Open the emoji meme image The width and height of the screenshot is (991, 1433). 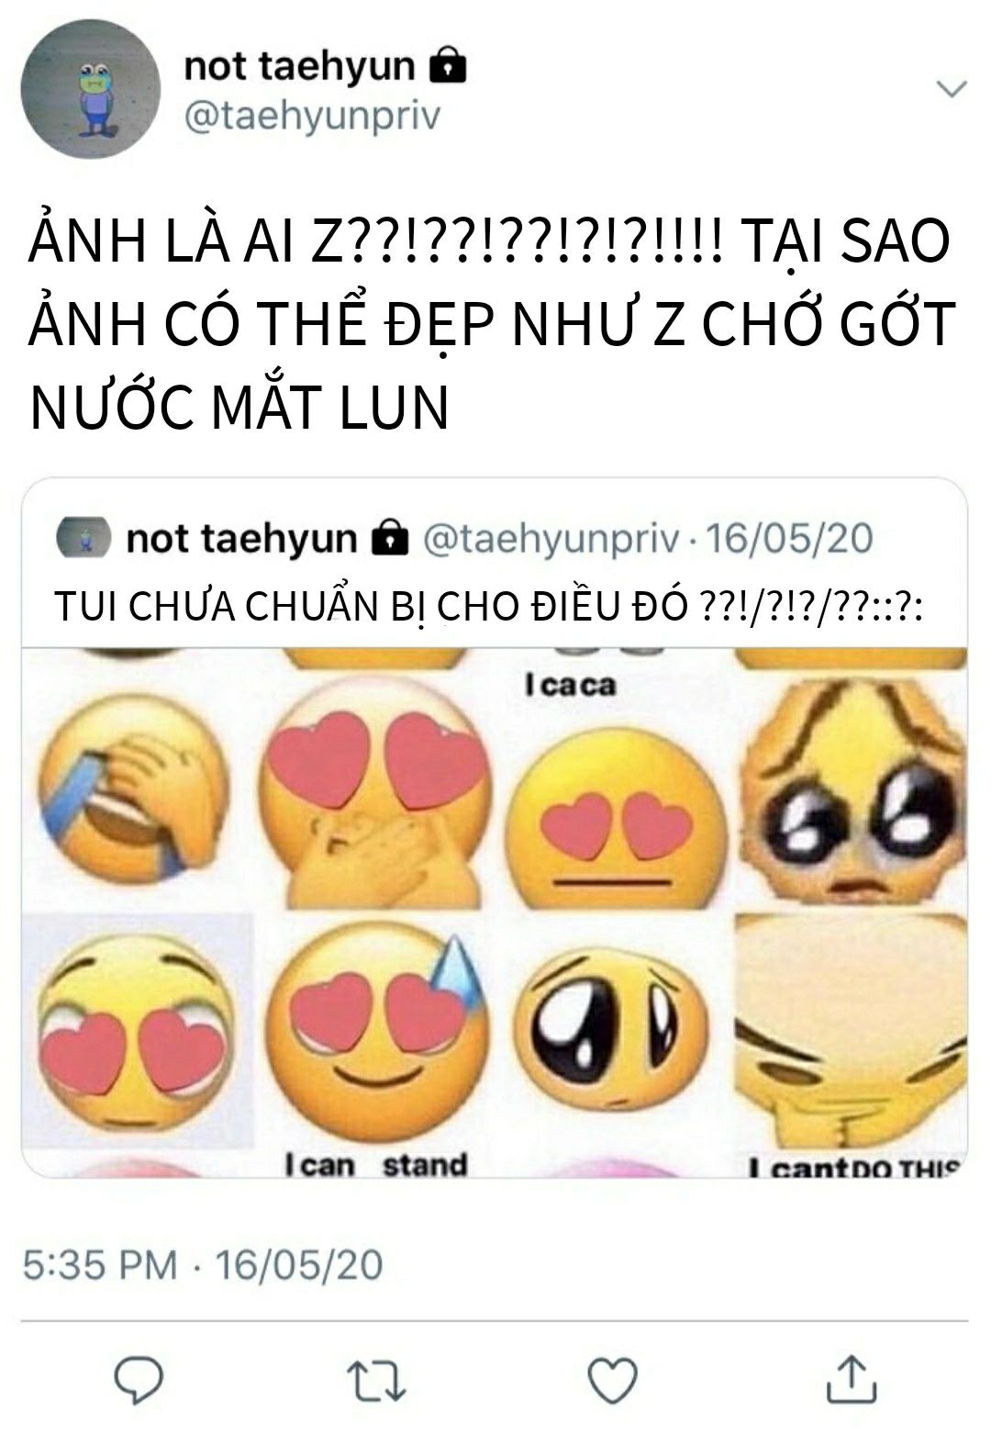pos(495,912)
